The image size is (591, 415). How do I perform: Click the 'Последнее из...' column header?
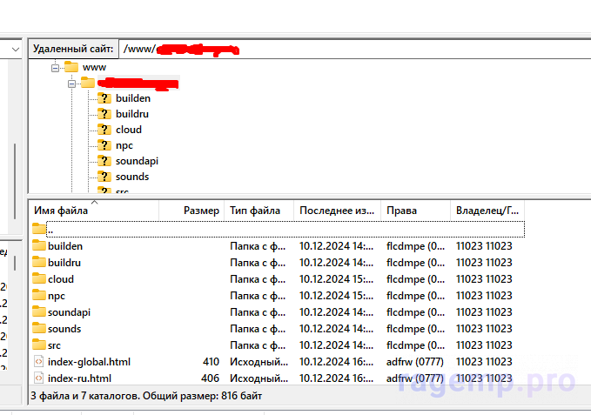tap(336, 211)
